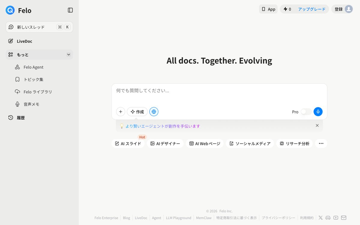Screen dimensions: 360x225
Task: Click the lightning credits counter
Action: click(x=287, y=9)
